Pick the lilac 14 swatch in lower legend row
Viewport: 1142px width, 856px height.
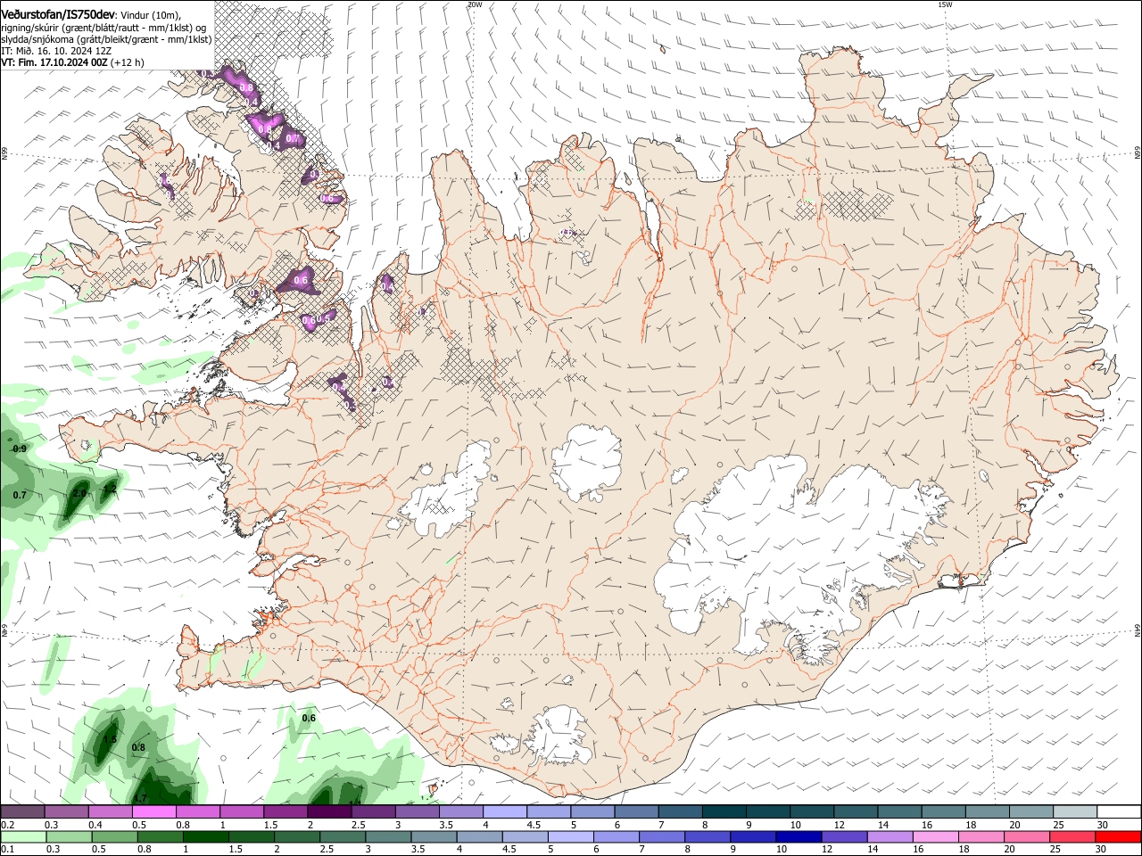click(890, 837)
